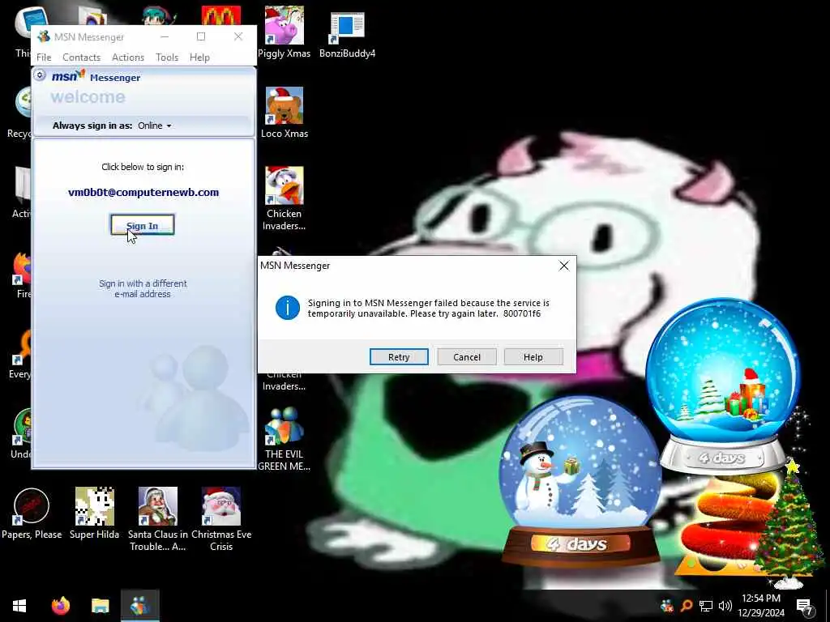Open the Help menu in MSN Messenger
830x622 pixels.
coord(199,58)
